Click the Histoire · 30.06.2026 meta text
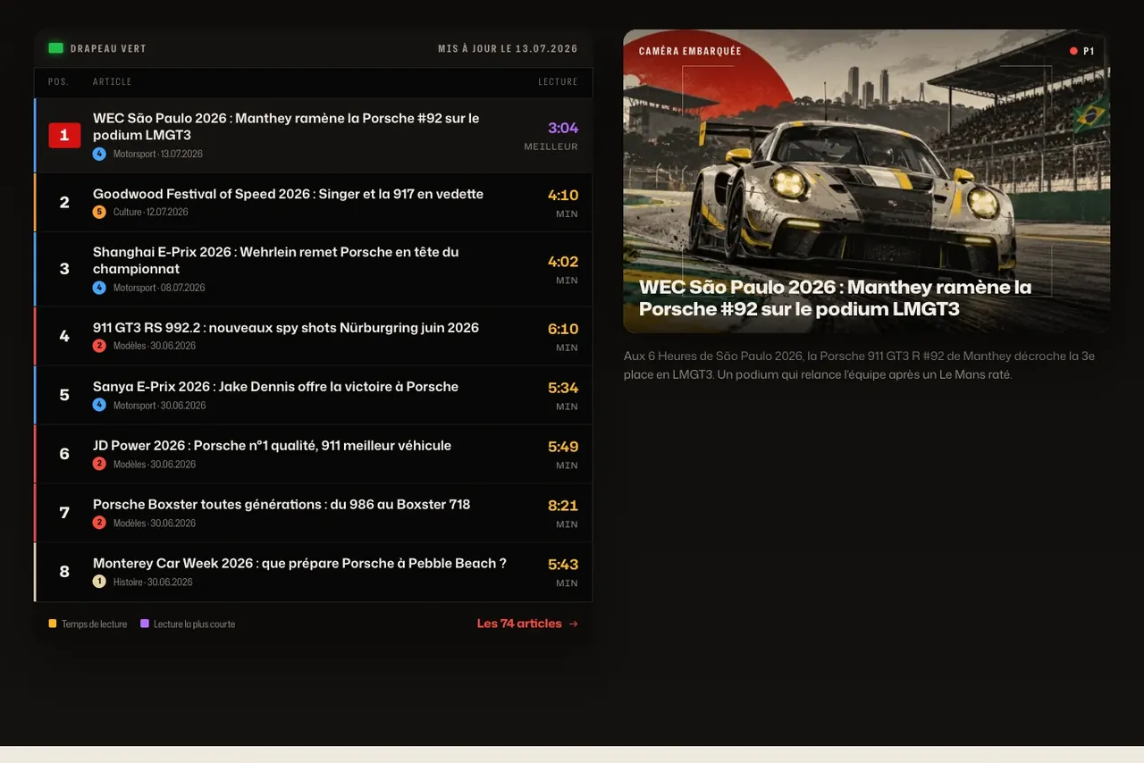Viewport: 1144px width, 763px height. coord(153,582)
